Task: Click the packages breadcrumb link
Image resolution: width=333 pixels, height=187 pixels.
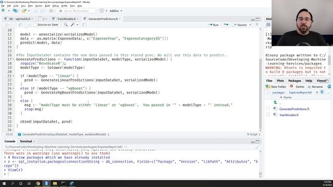Action: 278,92
